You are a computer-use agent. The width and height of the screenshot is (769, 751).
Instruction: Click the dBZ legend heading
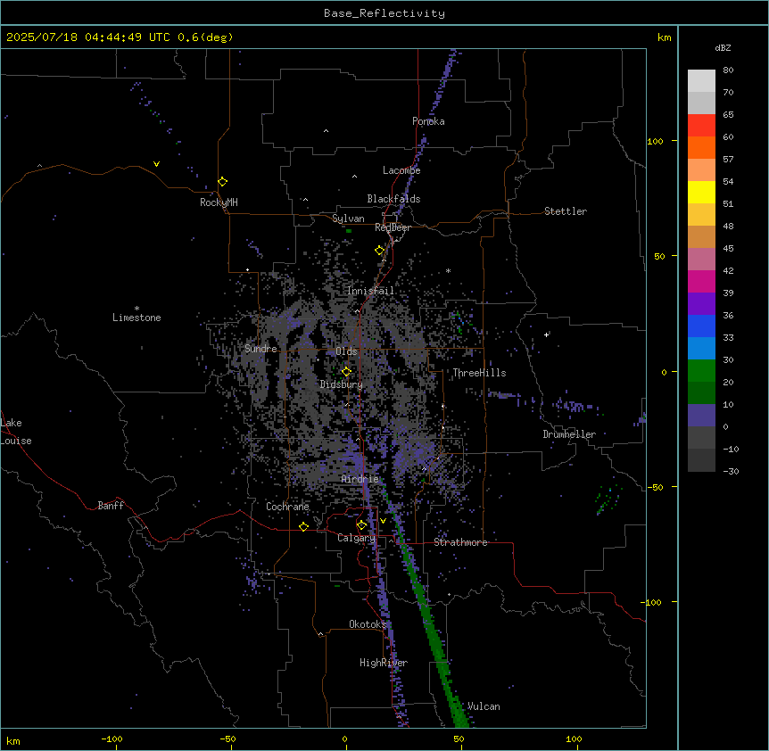tap(723, 48)
